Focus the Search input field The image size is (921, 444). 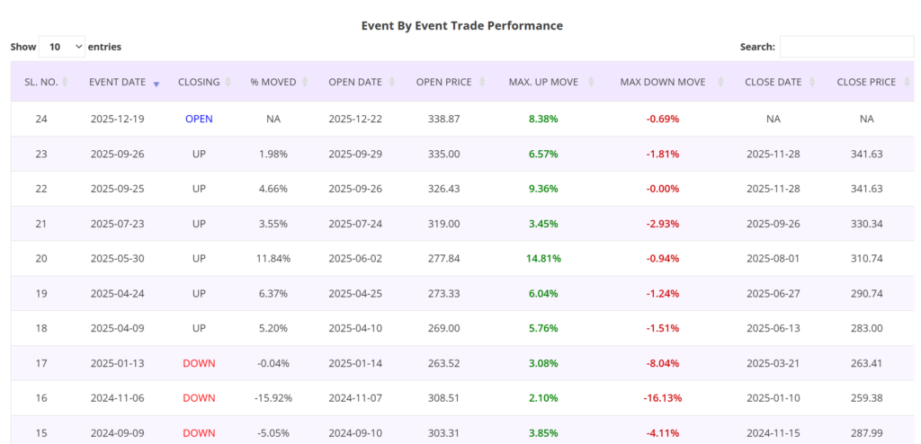click(x=846, y=47)
